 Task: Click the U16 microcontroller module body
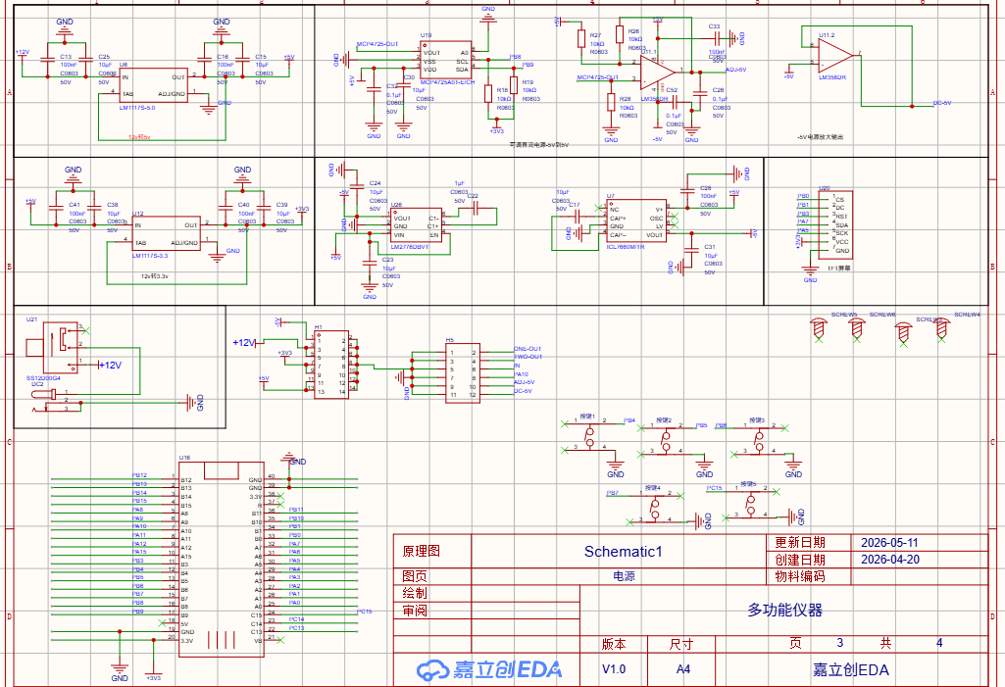[222, 559]
